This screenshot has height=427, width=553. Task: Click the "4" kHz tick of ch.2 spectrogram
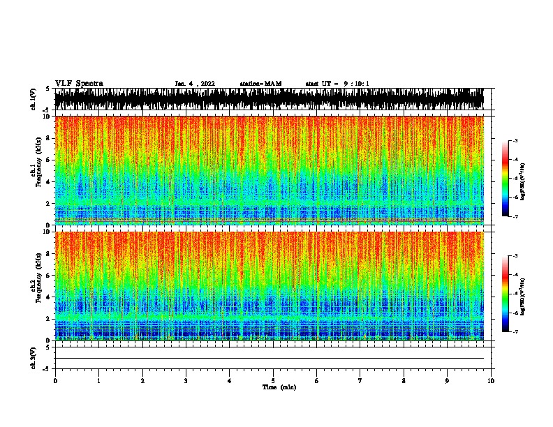coord(49,297)
